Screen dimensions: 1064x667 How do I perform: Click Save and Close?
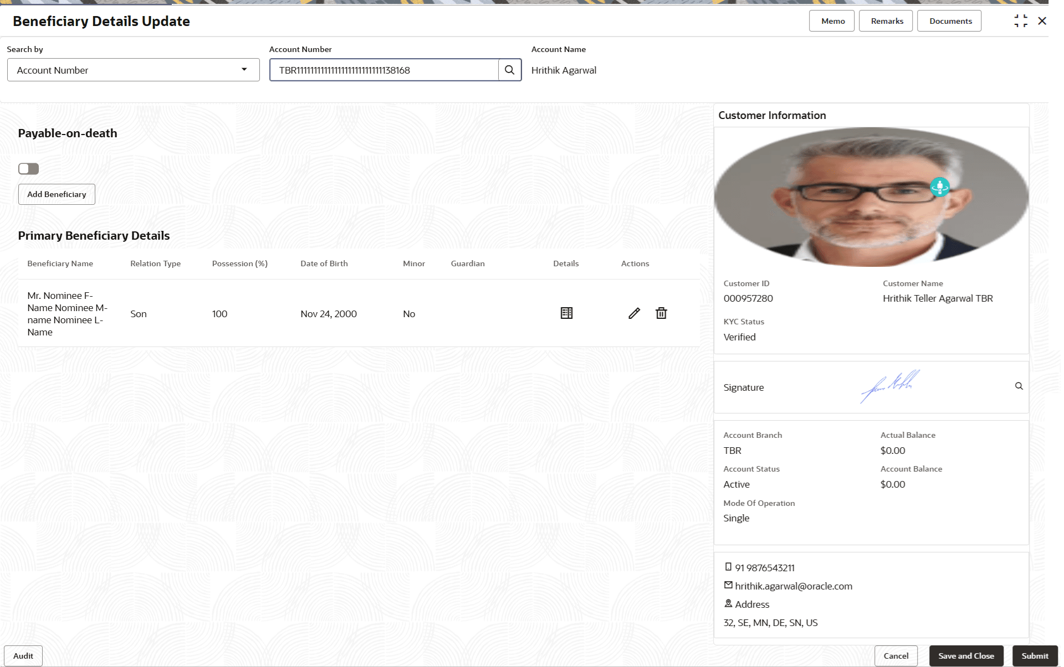966,656
